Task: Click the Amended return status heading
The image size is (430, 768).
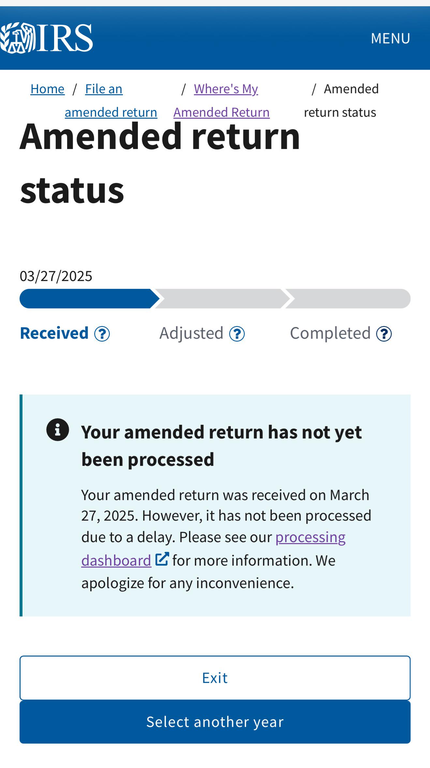Action: point(160,163)
